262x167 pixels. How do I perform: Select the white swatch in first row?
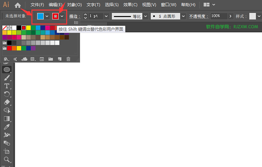click(x=14, y=28)
